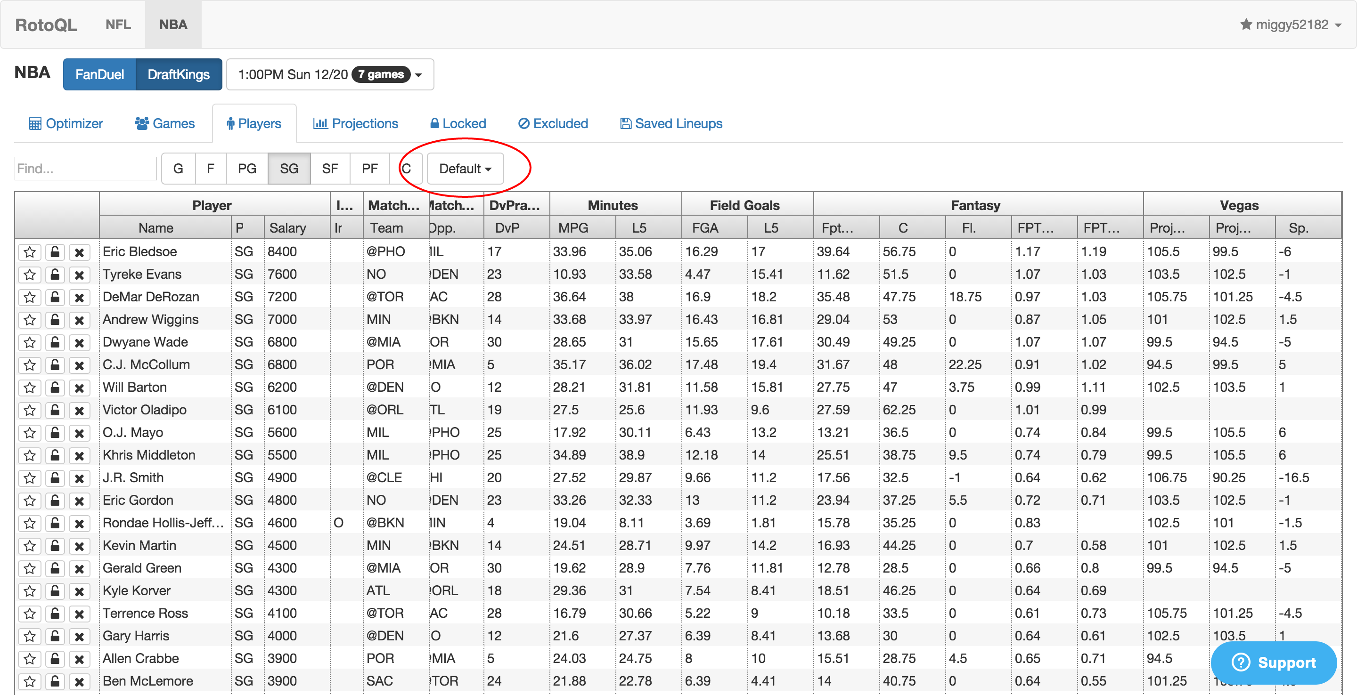Exclude Tyreke Evans with X icon
Screen dimensions: 1357x695
(x=79, y=275)
